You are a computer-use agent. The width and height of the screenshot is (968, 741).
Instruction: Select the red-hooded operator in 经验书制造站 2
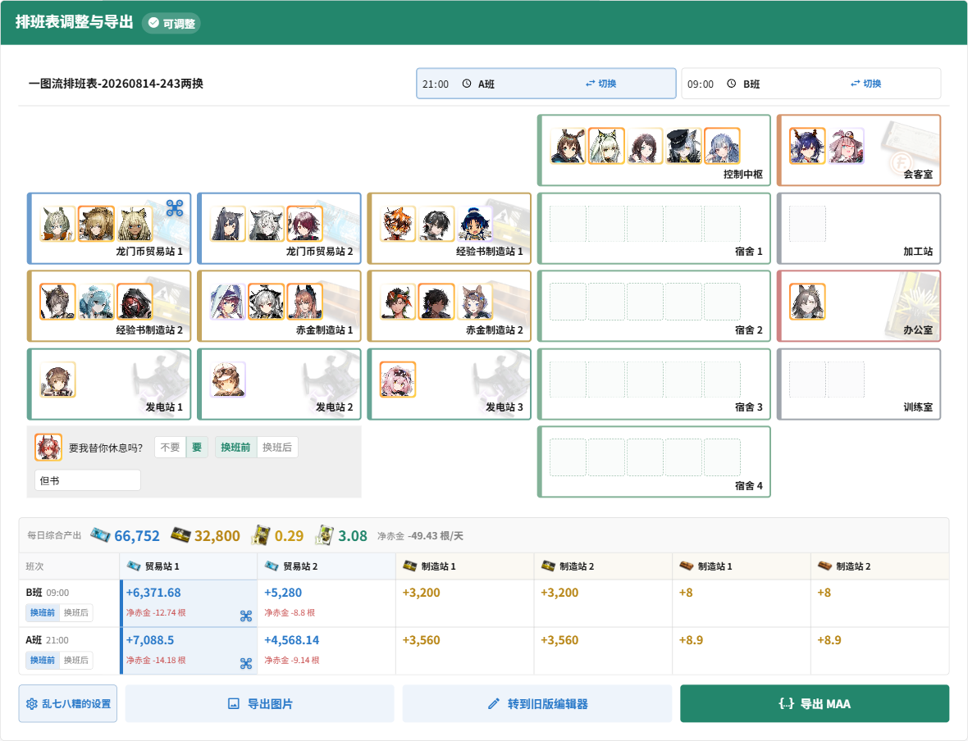[135, 302]
